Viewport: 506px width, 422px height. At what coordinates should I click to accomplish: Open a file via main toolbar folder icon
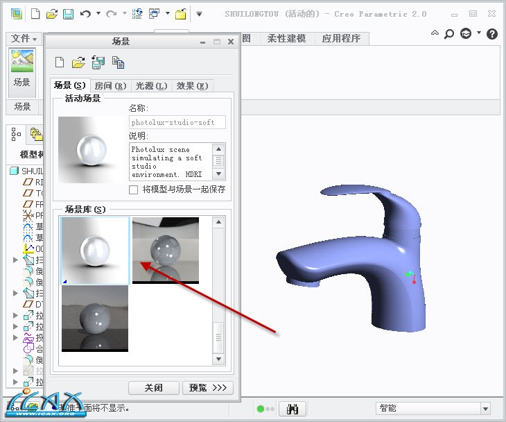51,14
